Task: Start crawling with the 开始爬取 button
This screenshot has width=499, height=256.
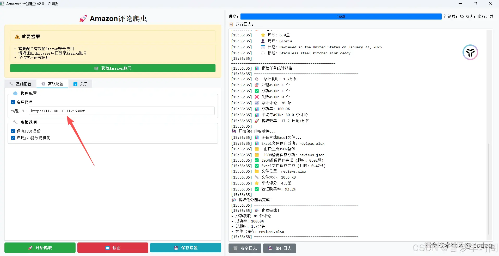Action: pyautogui.click(x=40, y=248)
